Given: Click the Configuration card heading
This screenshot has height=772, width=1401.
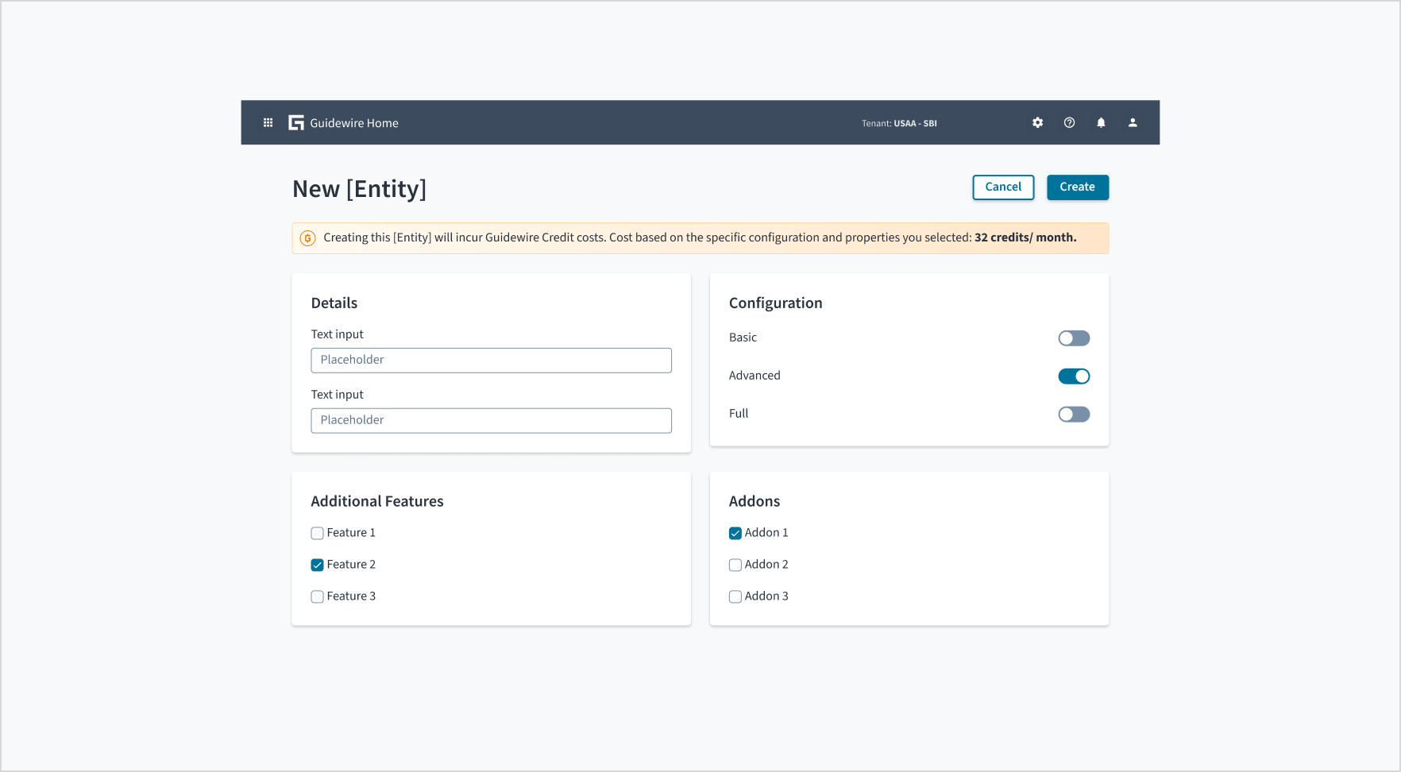Looking at the screenshot, I should click(776, 303).
